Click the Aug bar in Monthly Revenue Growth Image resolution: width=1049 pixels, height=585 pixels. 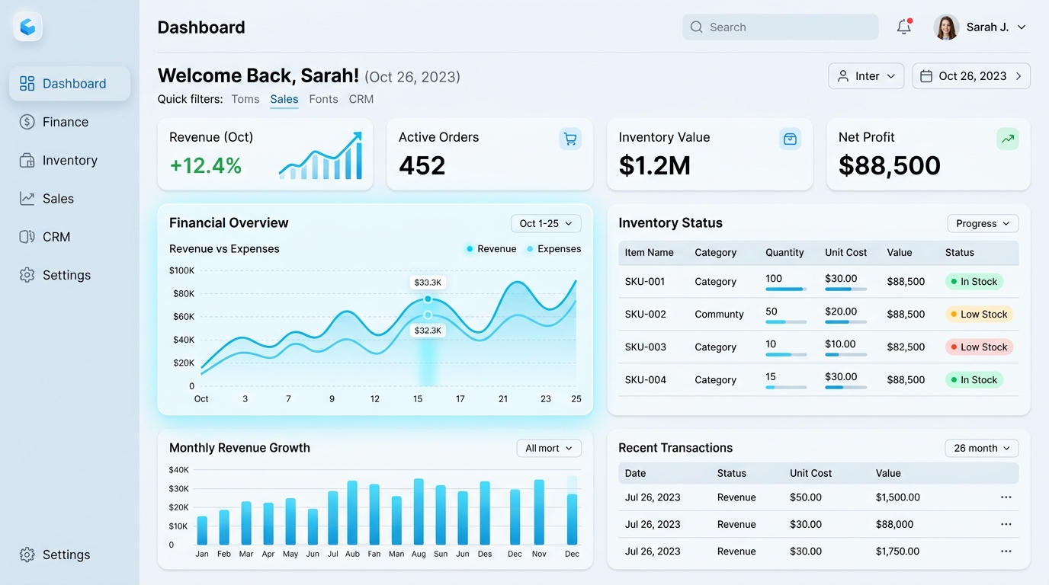click(x=419, y=512)
